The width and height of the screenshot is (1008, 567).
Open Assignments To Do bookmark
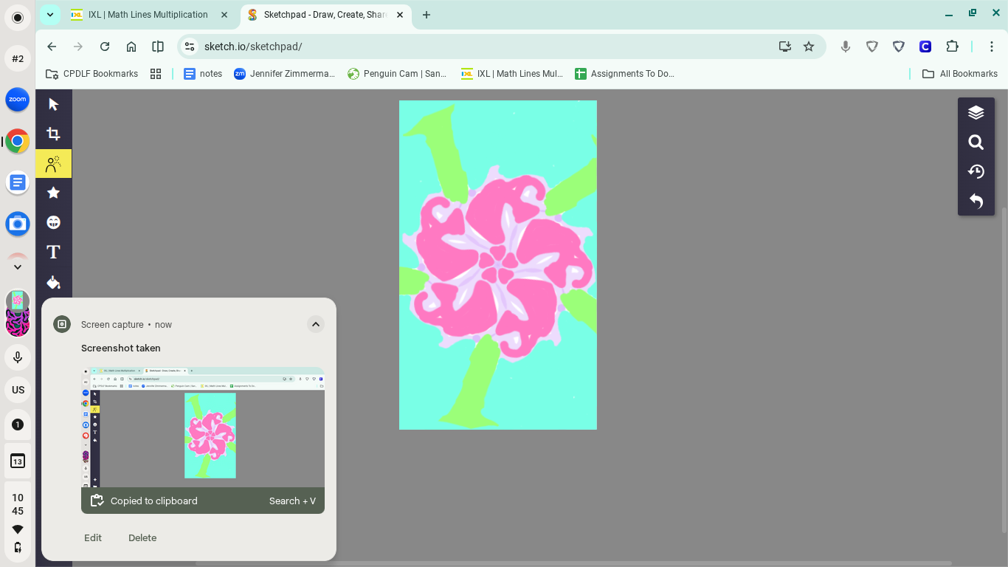pos(625,74)
